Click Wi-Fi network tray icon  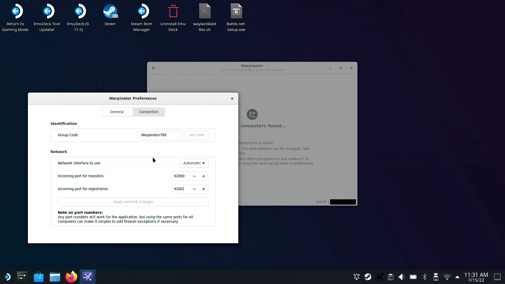click(447, 277)
